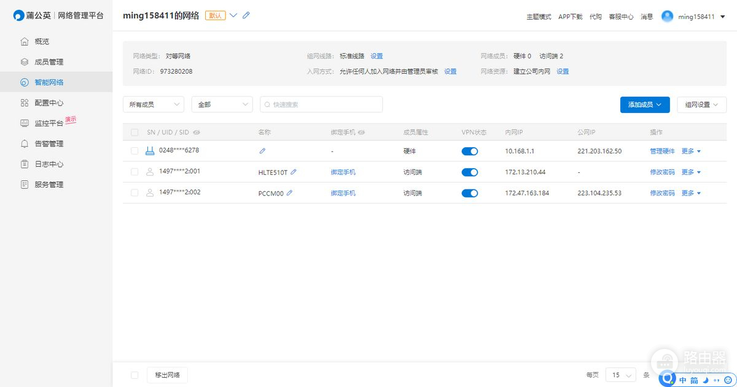Edit the network name with the pencil icon
This screenshot has width=737, height=387.
(246, 16)
